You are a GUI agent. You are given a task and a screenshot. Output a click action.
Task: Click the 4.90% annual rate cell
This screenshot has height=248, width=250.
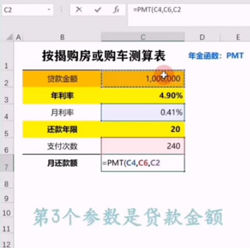pos(143,95)
